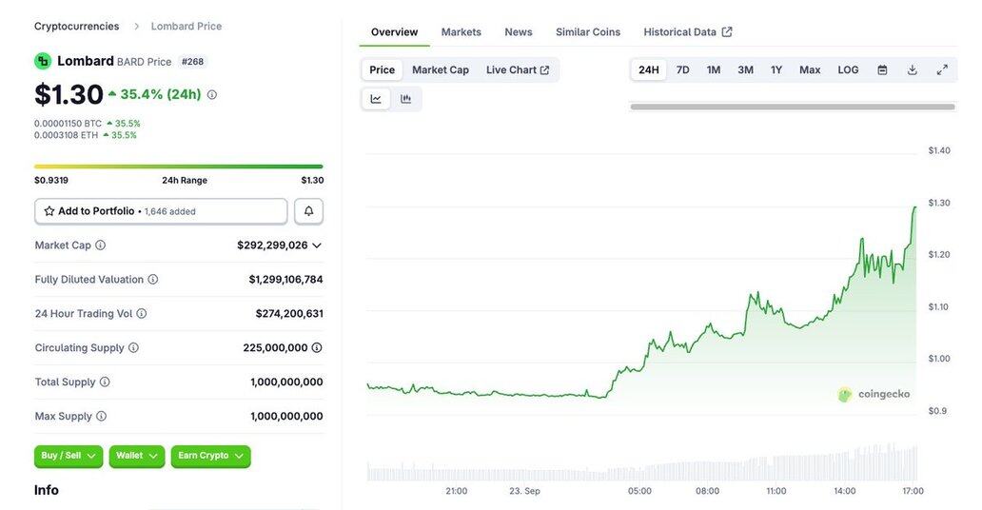Select the candlestick chart view icon
Viewport: 982px width, 510px height.
[405, 99]
